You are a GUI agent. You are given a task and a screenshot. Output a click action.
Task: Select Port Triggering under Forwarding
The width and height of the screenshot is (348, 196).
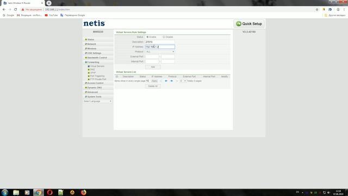97,76
